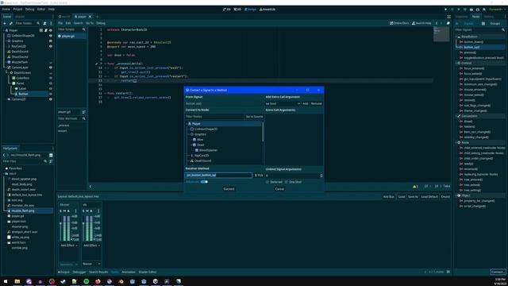Open Online Docs
This screenshot has height=286, width=508.
(398, 23)
